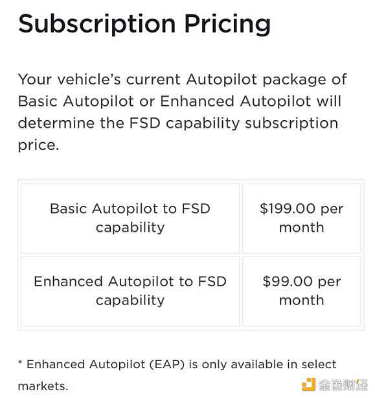Click 'markets.' at the footnote end
This screenshot has height=398, width=375.
[43, 386]
